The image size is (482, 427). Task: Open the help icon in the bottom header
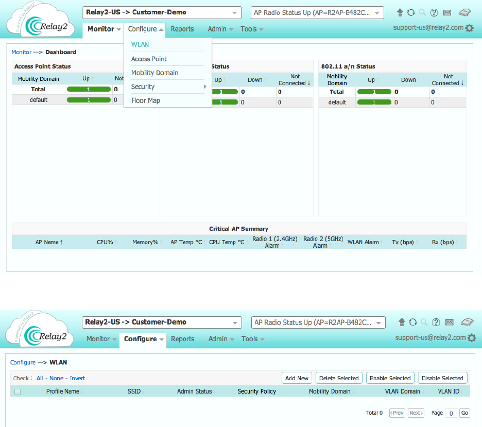[x=436, y=322]
